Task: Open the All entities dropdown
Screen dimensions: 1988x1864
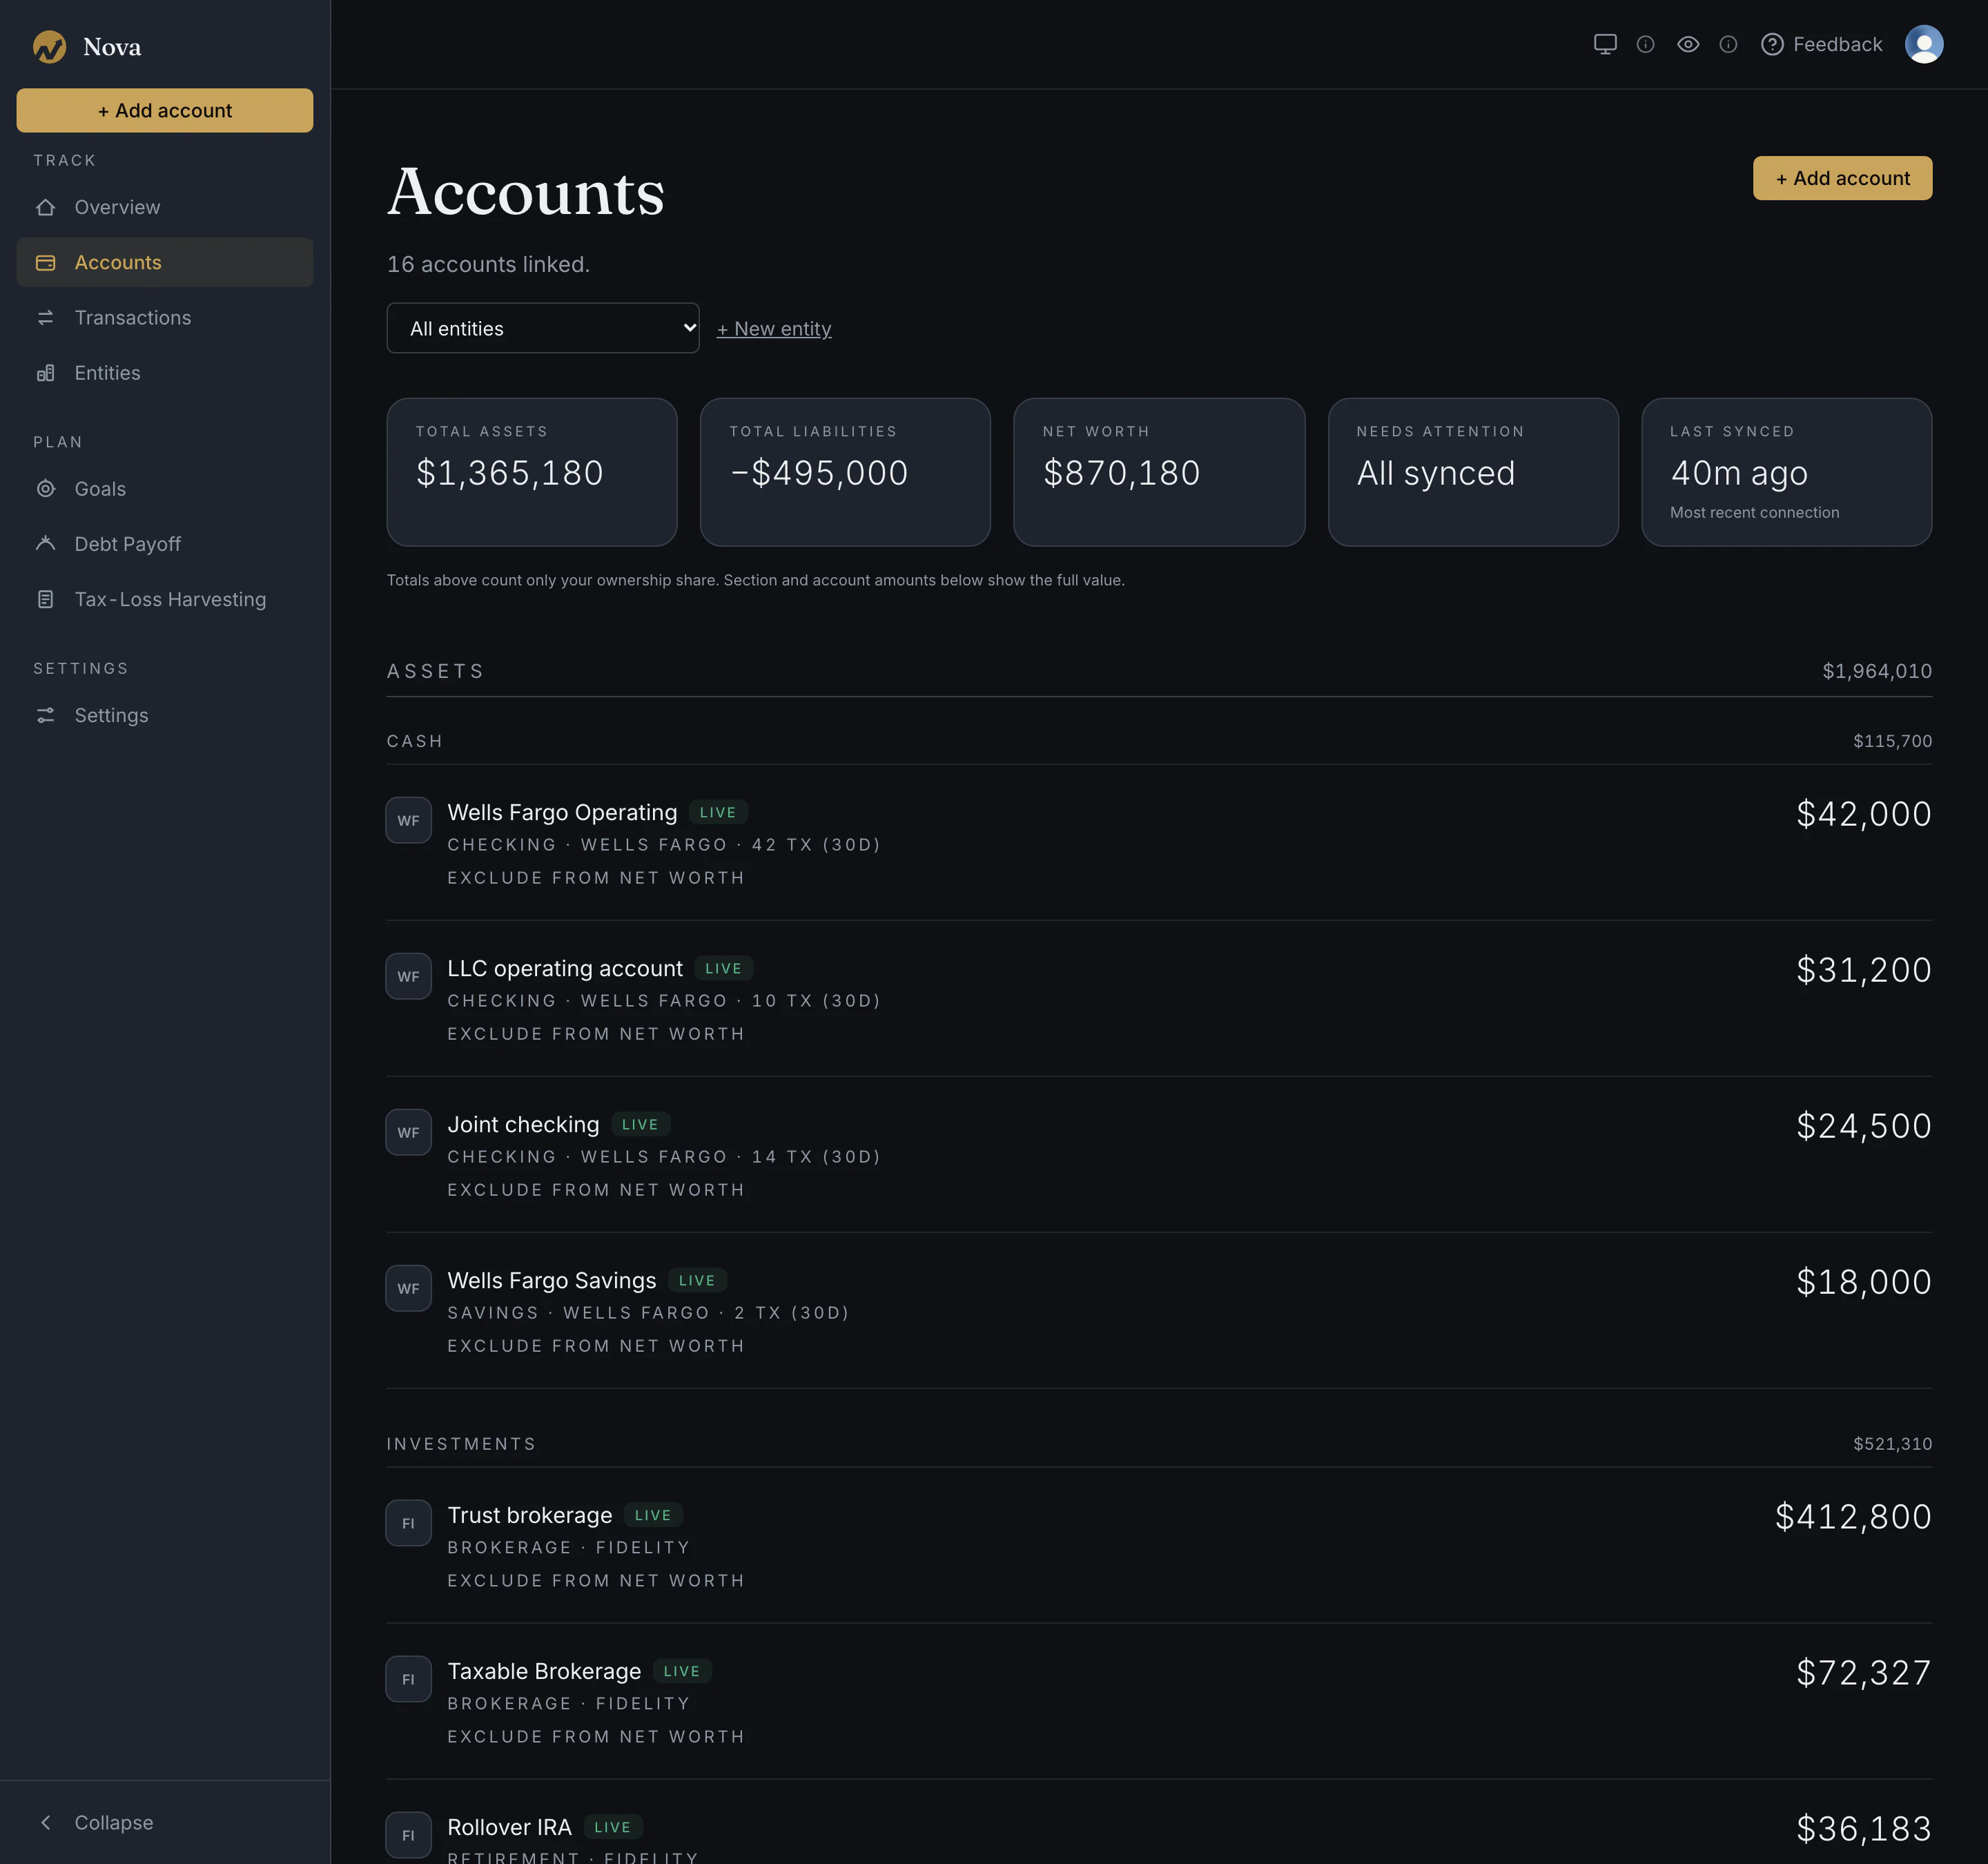Action: (x=543, y=328)
